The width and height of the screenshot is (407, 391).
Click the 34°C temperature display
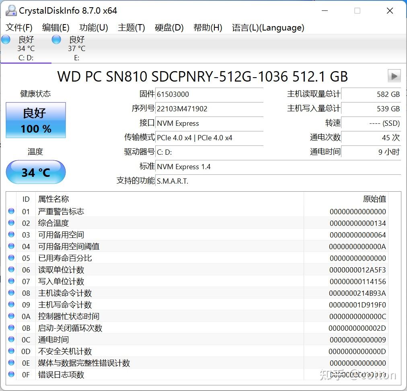click(35, 172)
